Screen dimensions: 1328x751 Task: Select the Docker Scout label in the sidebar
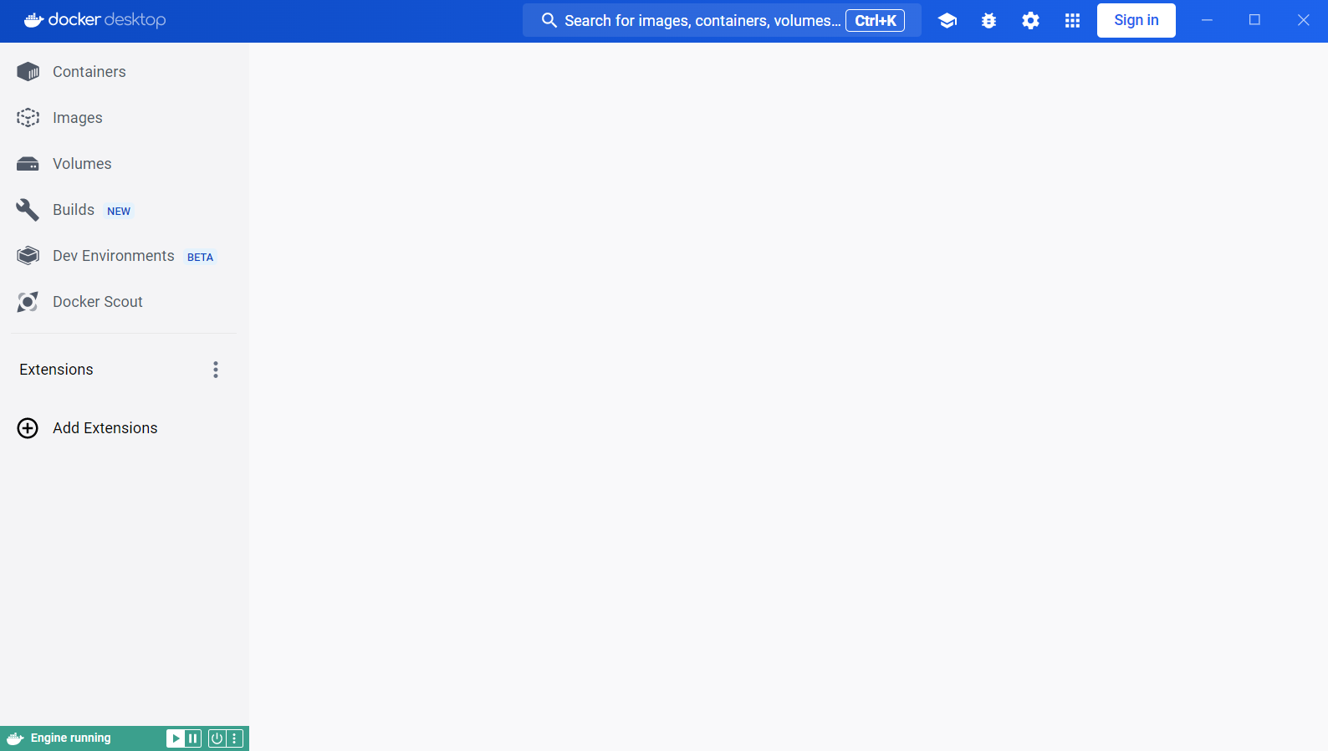coord(98,302)
